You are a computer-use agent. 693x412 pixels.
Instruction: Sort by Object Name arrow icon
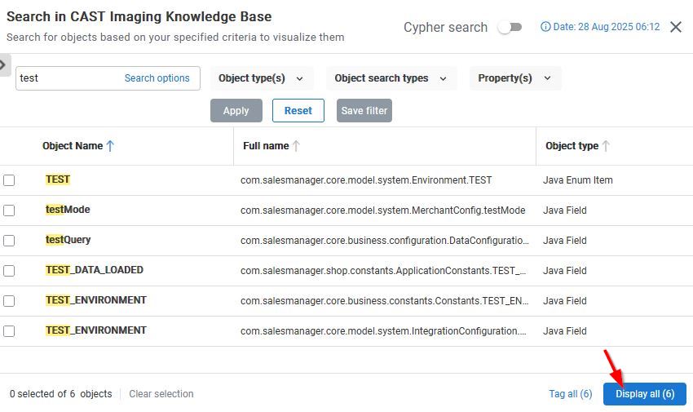pos(111,146)
